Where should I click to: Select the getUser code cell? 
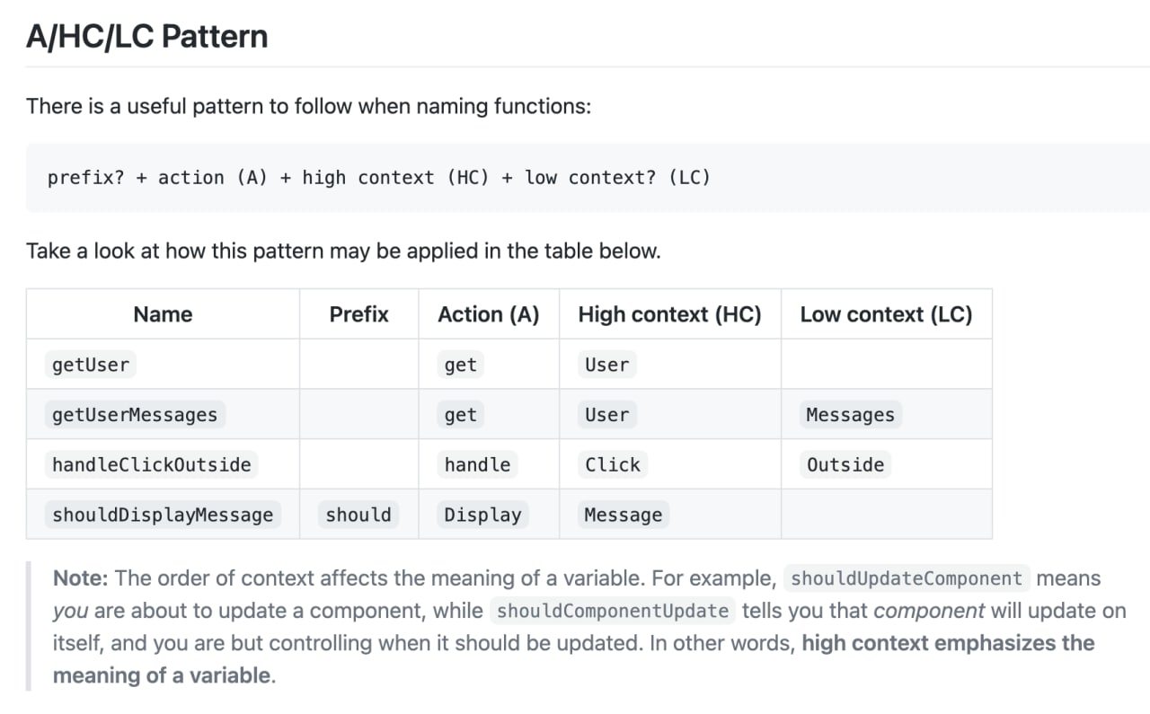tap(91, 365)
